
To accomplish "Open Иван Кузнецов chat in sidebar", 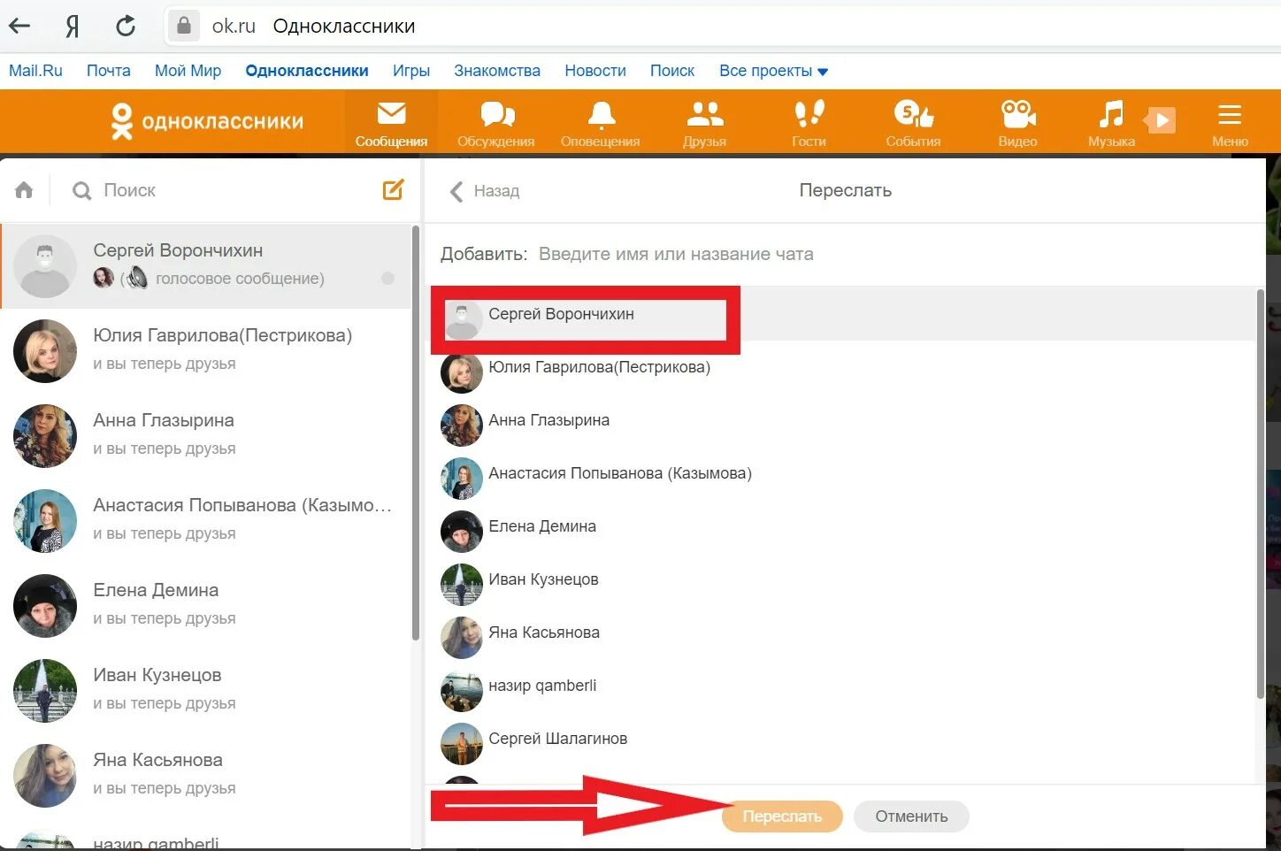I will coord(205,690).
